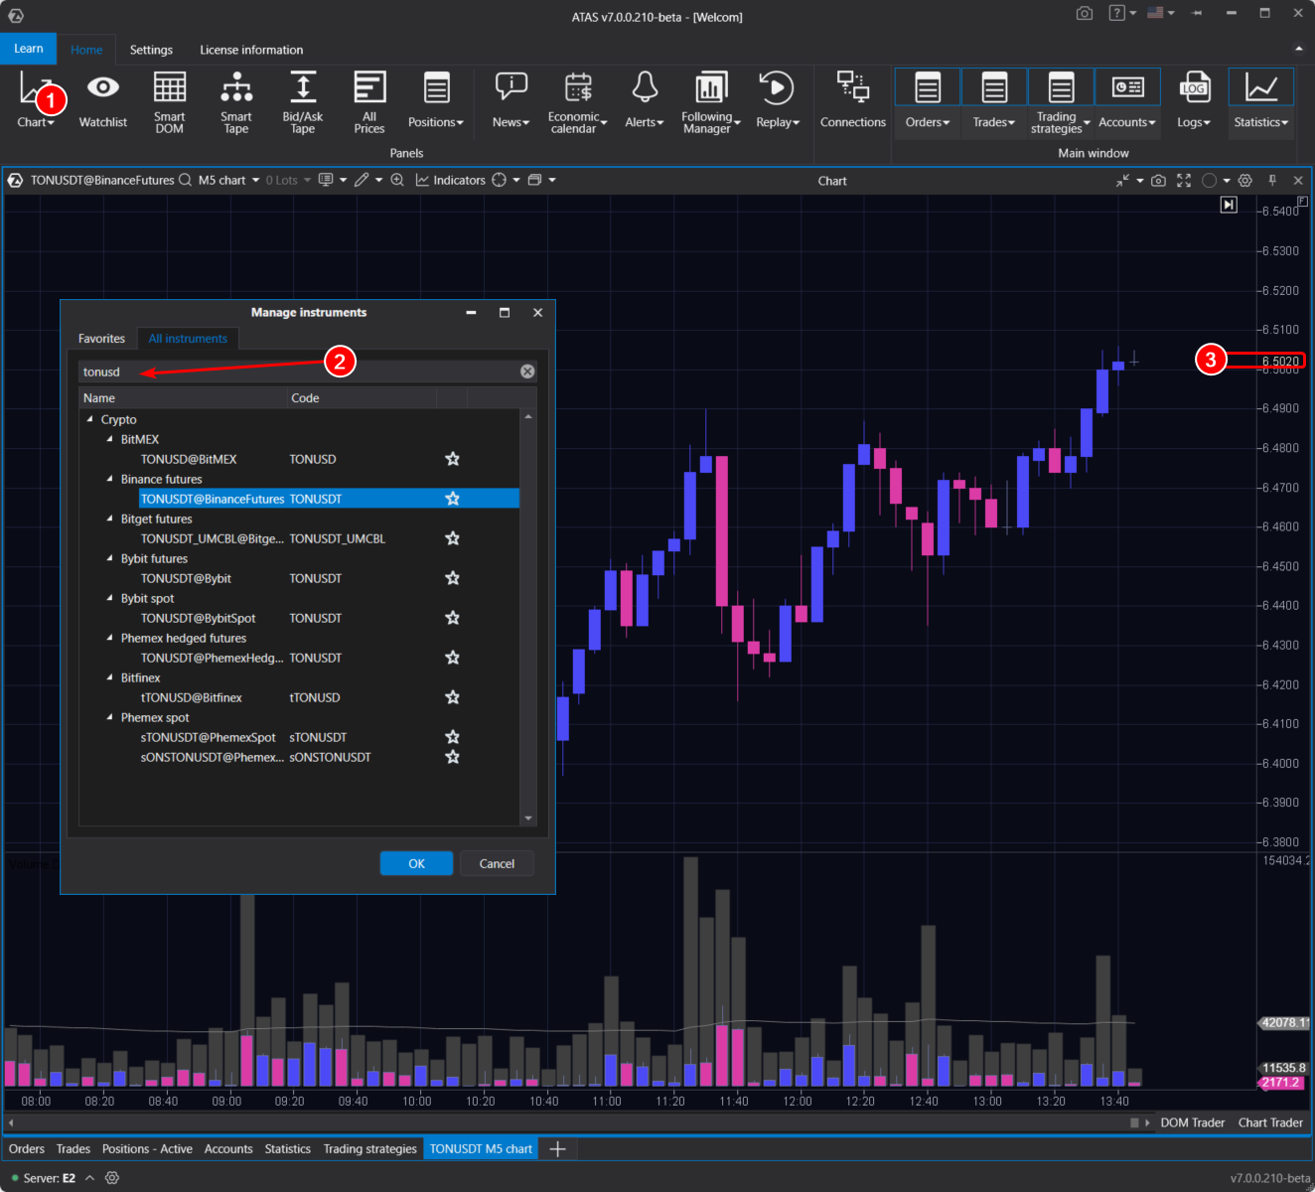Open the Bid/Ask Tape panel
This screenshot has width=1315, height=1192.
(303, 101)
